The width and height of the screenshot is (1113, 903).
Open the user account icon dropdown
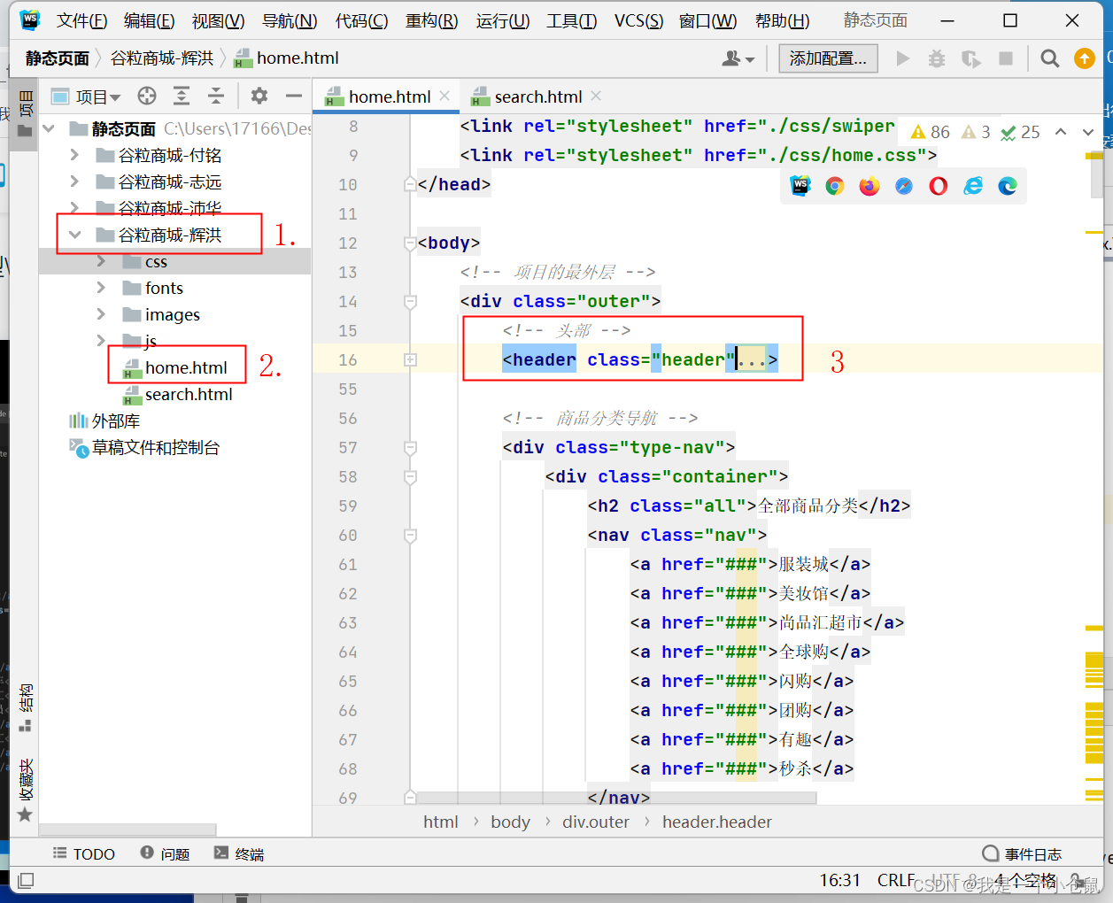738,58
